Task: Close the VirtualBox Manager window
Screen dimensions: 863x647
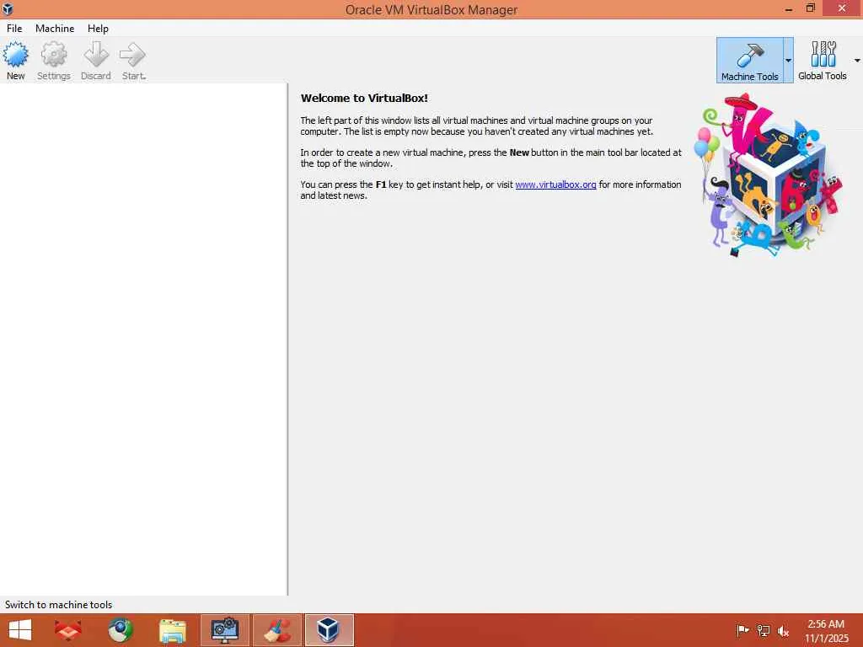Action: click(x=842, y=8)
